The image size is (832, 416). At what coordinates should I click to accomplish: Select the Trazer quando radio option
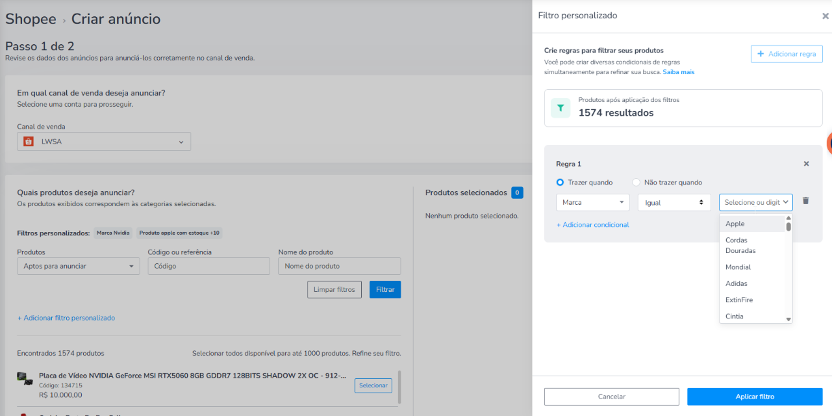click(560, 183)
